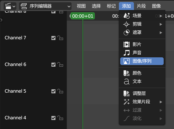
Task: Expand the 过渡 submenu arrow
Action: tap(161, 110)
